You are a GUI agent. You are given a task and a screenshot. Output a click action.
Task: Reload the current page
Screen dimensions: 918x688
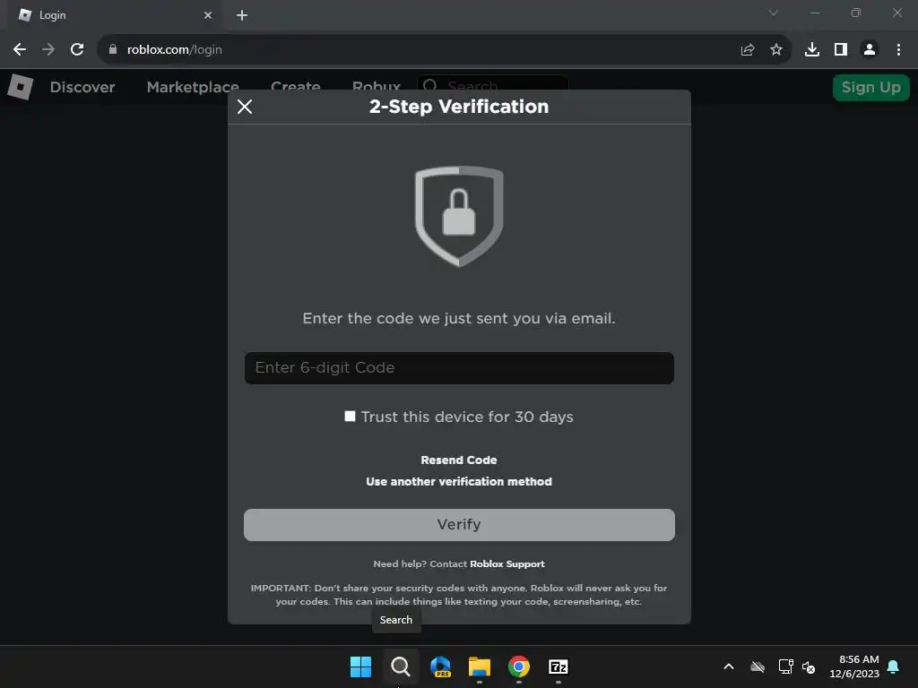(x=77, y=50)
